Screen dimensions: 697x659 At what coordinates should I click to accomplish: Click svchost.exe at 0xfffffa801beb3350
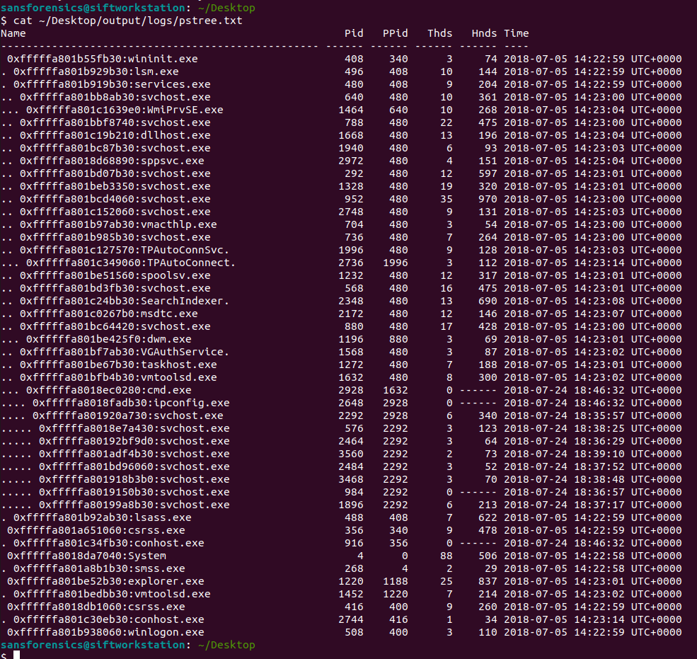click(x=115, y=186)
